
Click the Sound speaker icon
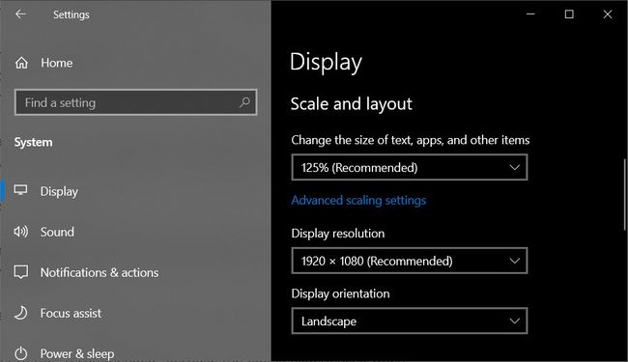point(21,232)
